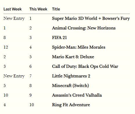135x114 pixels.
Task: Click the FIFA 21 title
Action: (59, 38)
